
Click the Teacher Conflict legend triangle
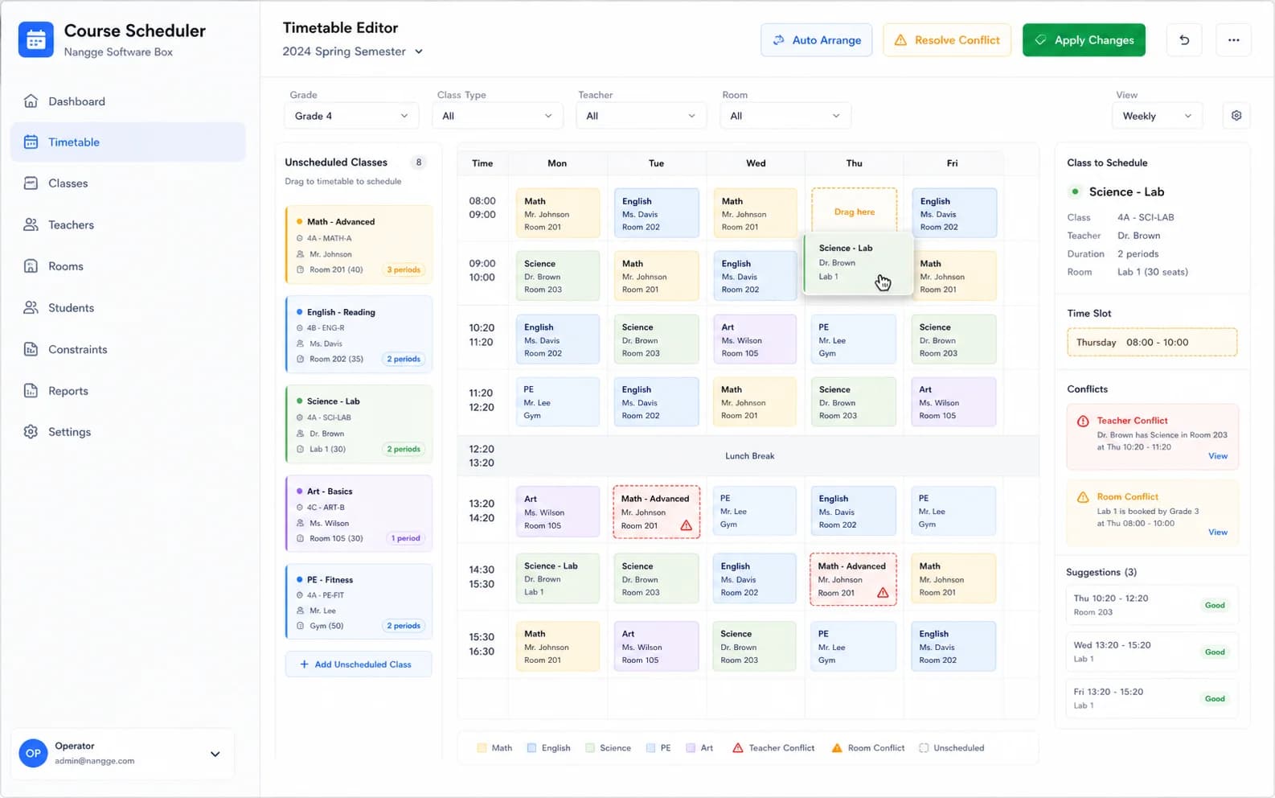[x=737, y=748]
